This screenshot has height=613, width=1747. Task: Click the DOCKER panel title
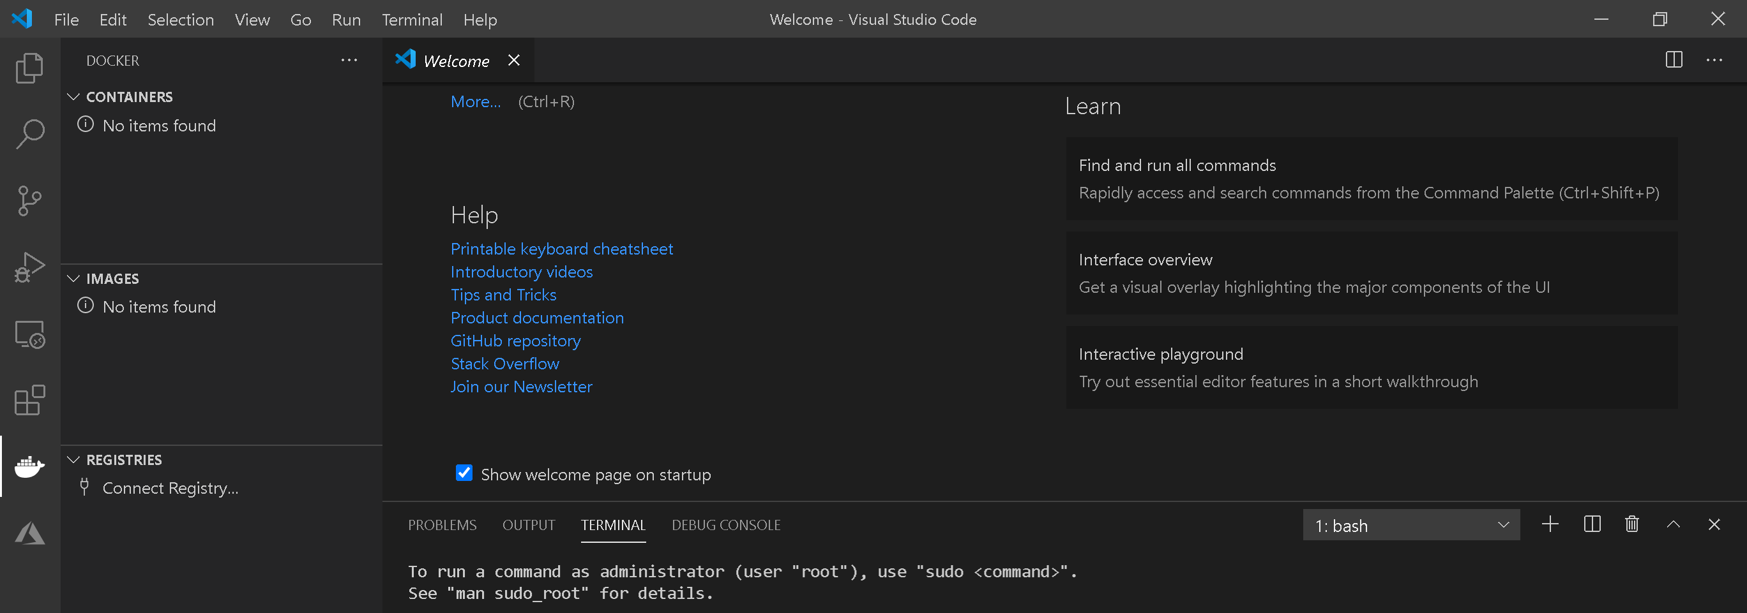(x=112, y=61)
